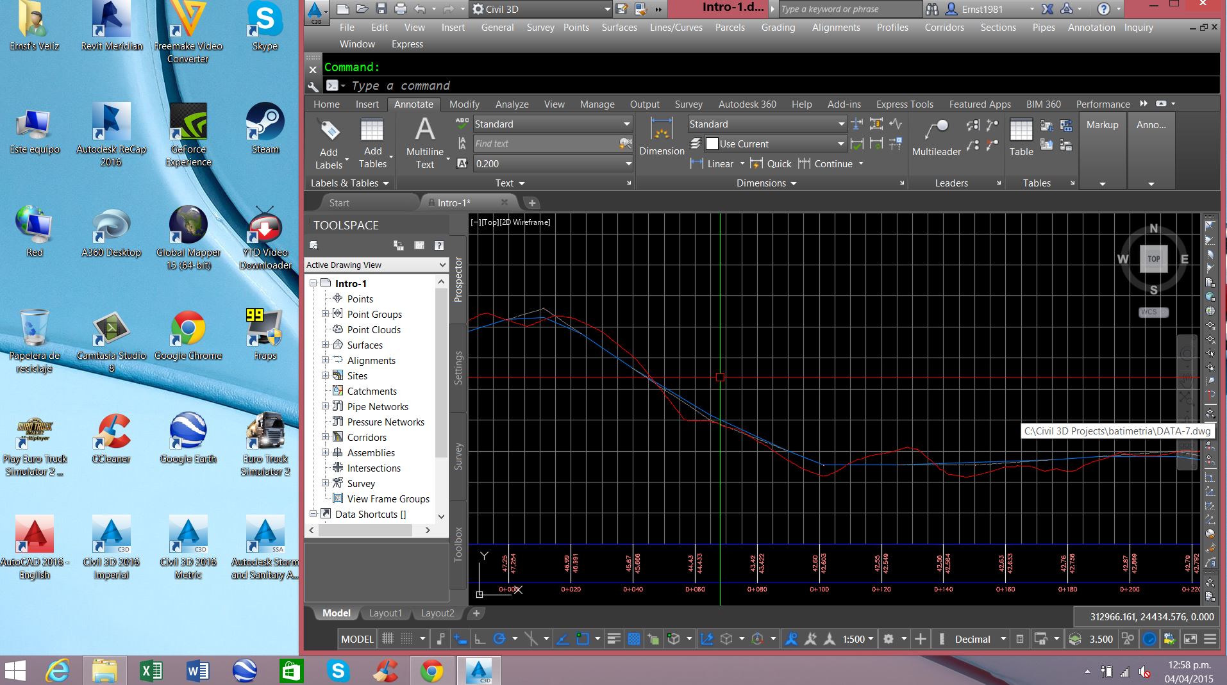Click the search binoculars icon in title bar

coord(932,9)
